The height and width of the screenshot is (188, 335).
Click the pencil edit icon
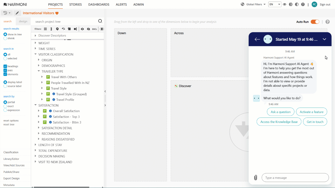[x=17, y=13]
